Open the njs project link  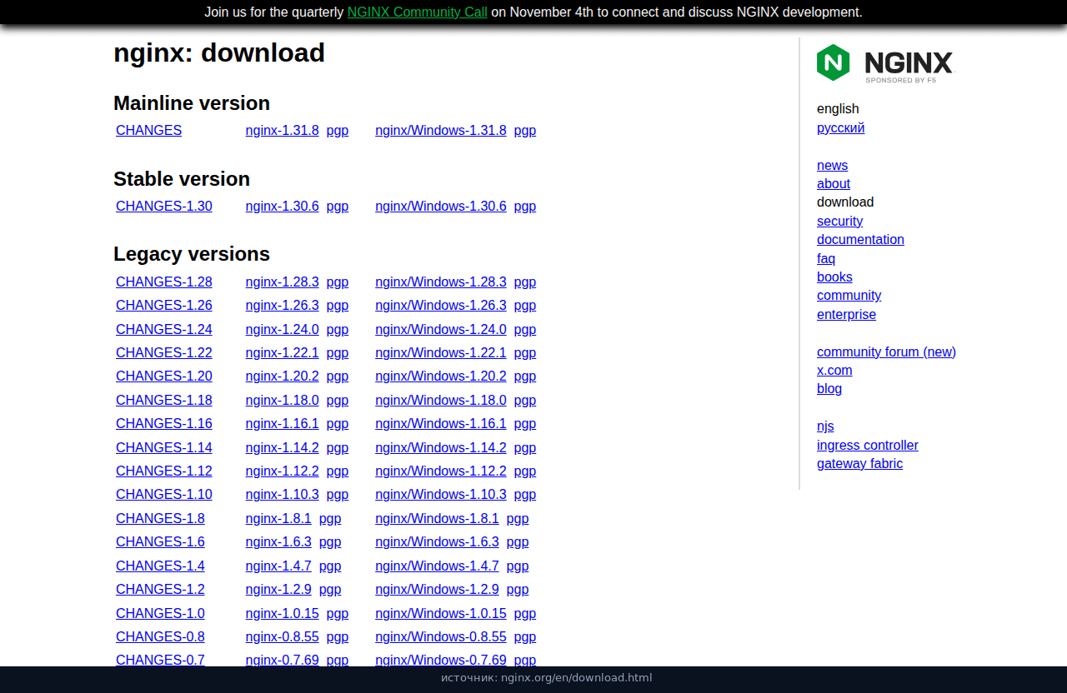[x=825, y=426]
